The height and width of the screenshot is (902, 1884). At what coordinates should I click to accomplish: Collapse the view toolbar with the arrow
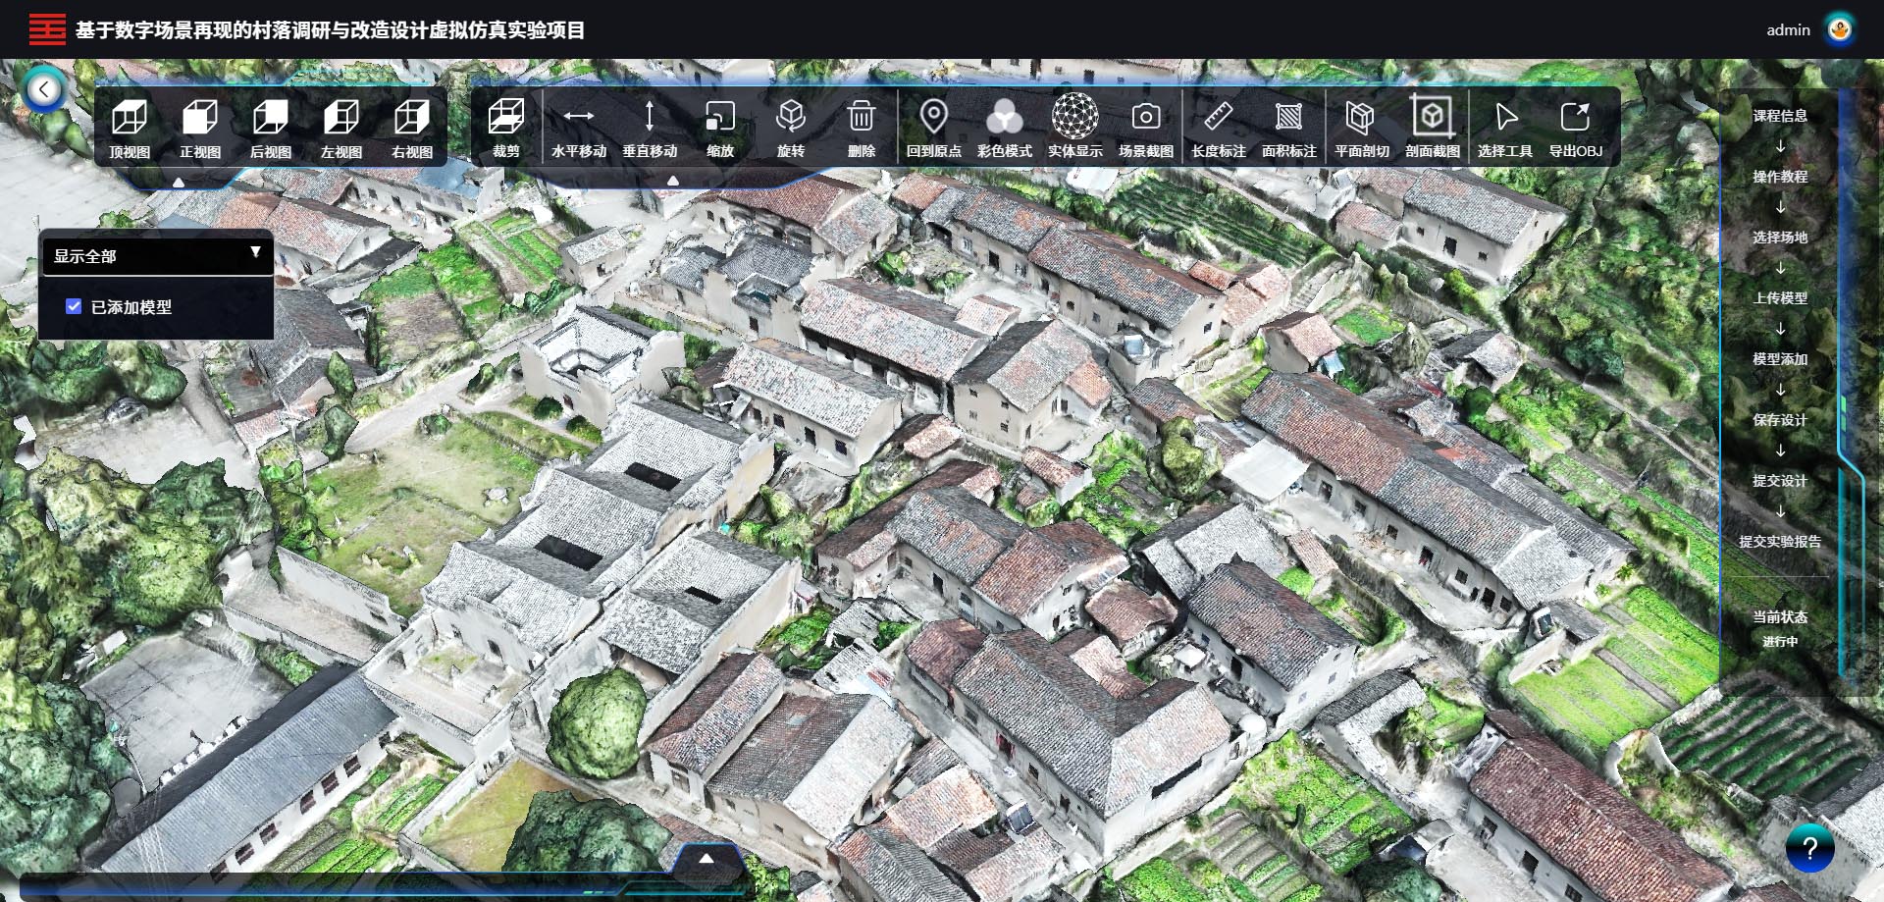click(179, 182)
